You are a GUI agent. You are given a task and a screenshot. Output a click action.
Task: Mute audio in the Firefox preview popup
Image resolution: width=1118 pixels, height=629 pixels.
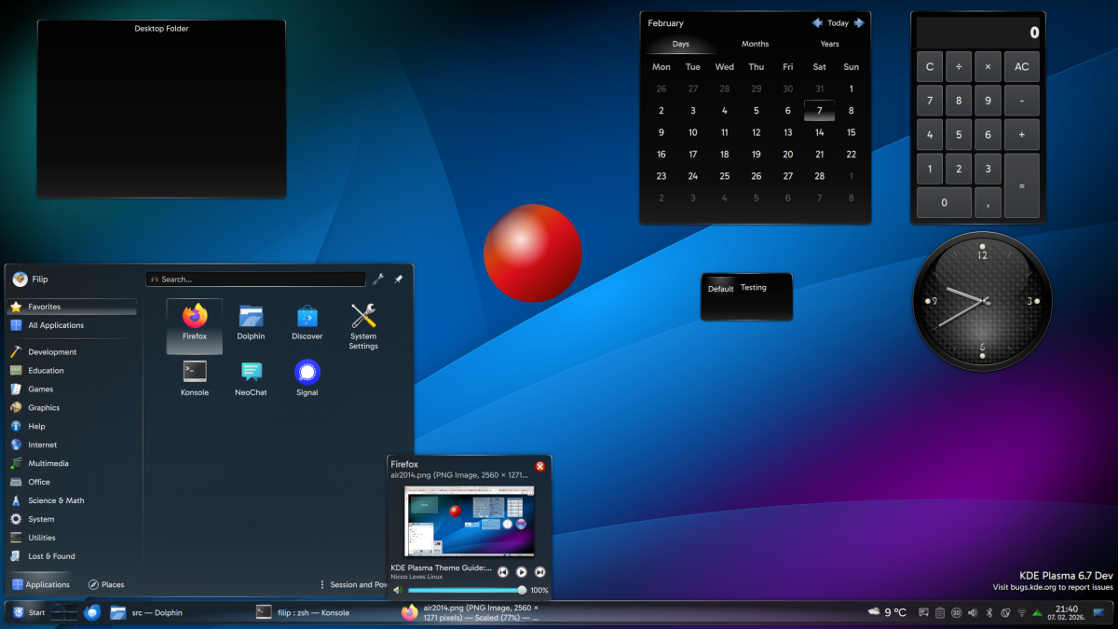point(398,590)
